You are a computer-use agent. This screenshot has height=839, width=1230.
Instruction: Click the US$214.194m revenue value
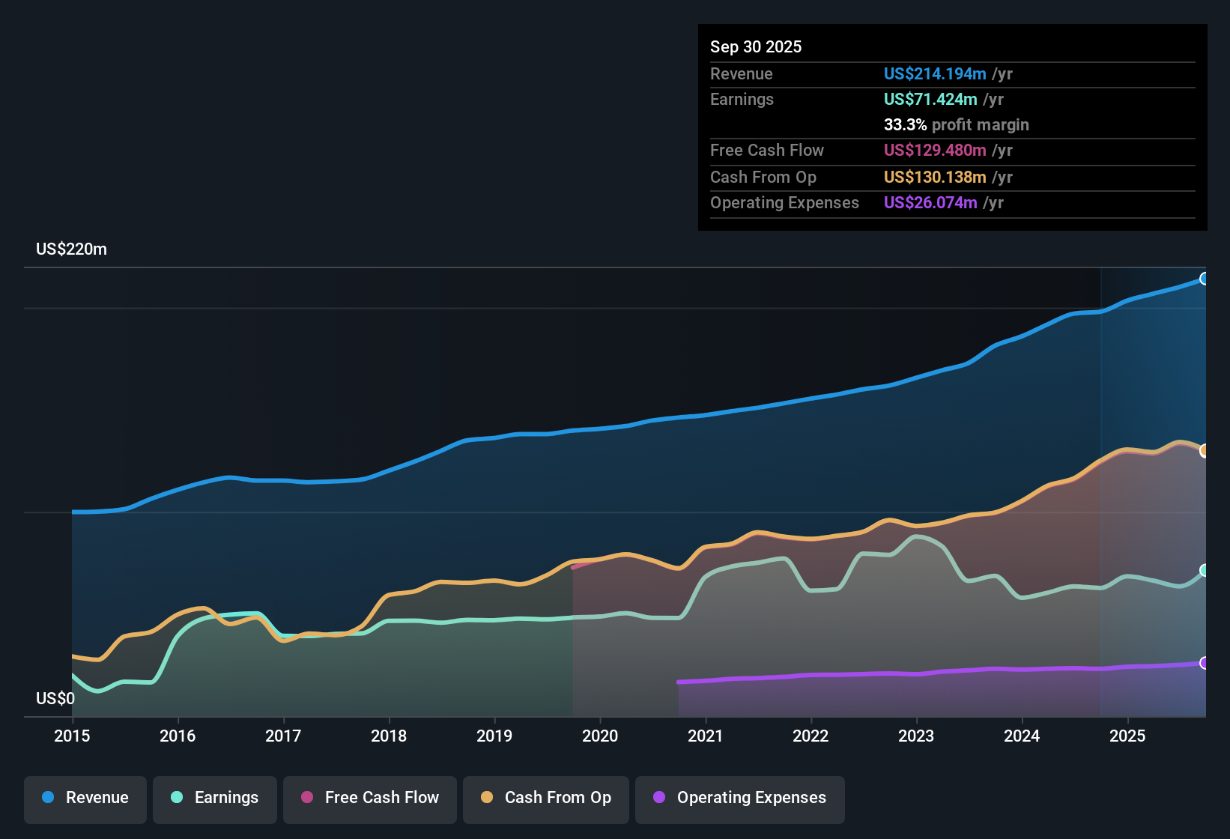pos(935,73)
